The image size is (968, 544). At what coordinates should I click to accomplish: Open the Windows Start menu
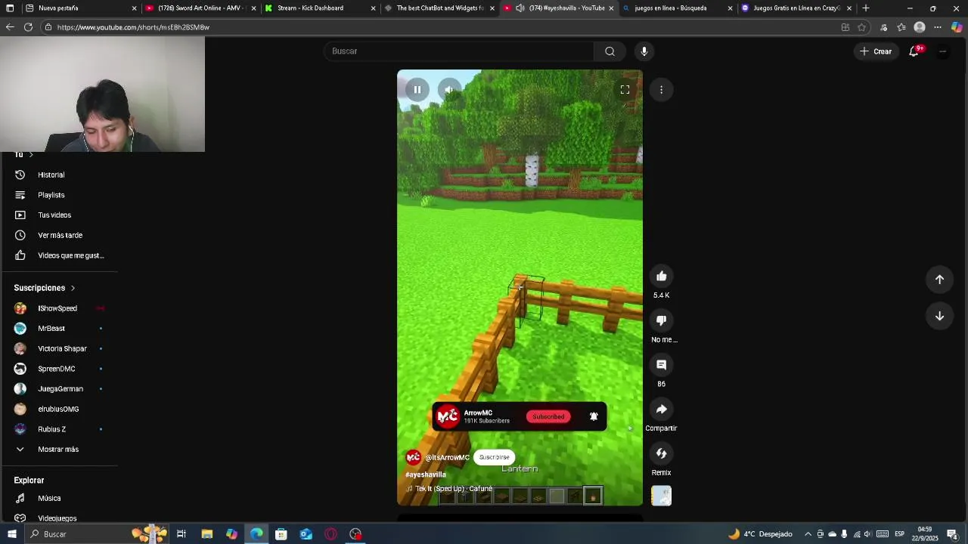(11, 534)
